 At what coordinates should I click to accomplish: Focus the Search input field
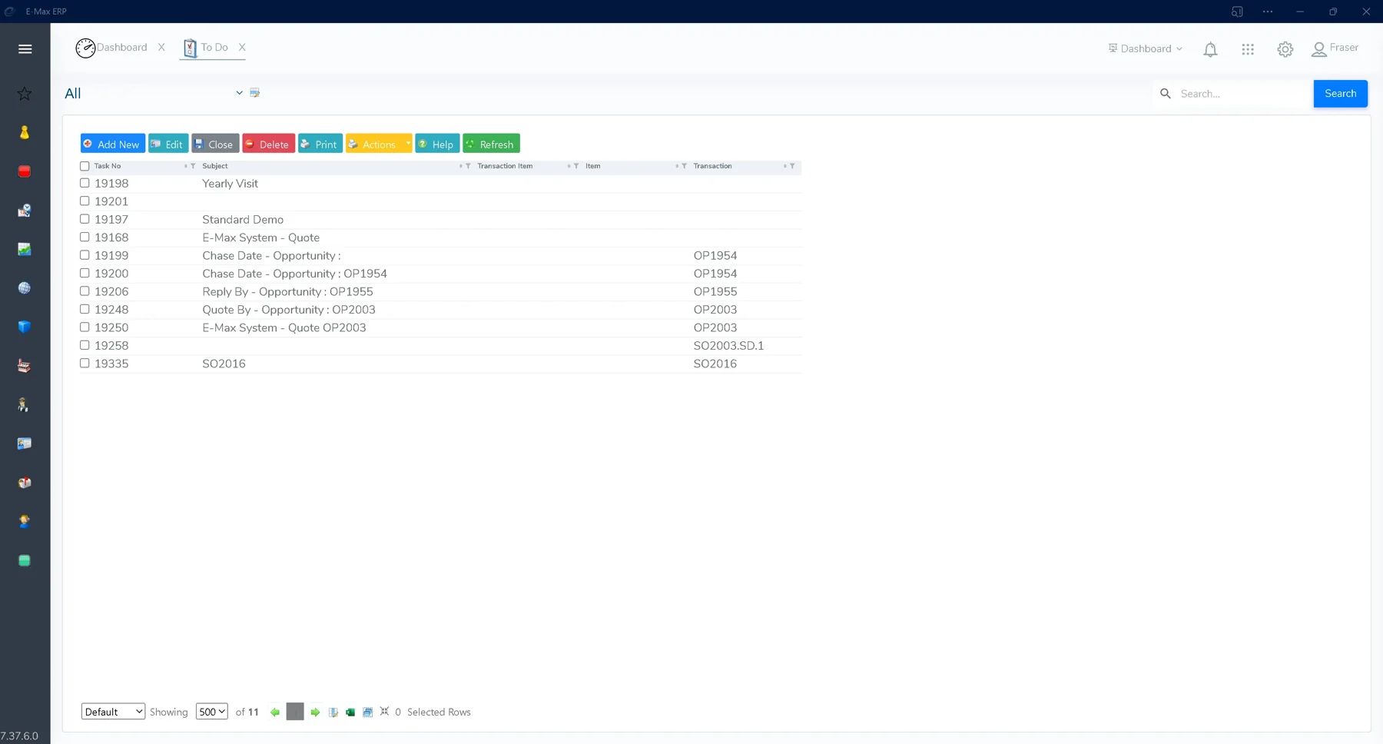pyautogui.click(x=1242, y=94)
